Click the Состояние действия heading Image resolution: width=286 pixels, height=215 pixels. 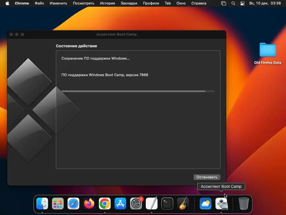pos(76,46)
